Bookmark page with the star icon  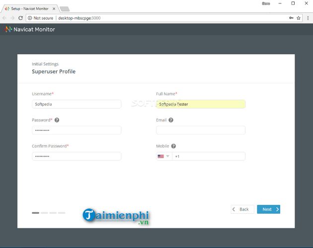point(298,18)
